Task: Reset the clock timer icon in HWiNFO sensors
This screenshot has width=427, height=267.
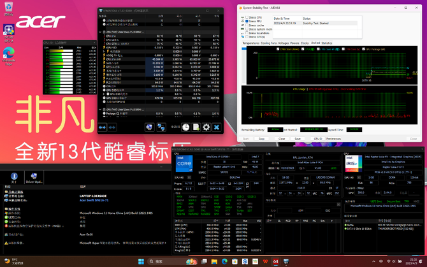Action: click(x=185, y=127)
